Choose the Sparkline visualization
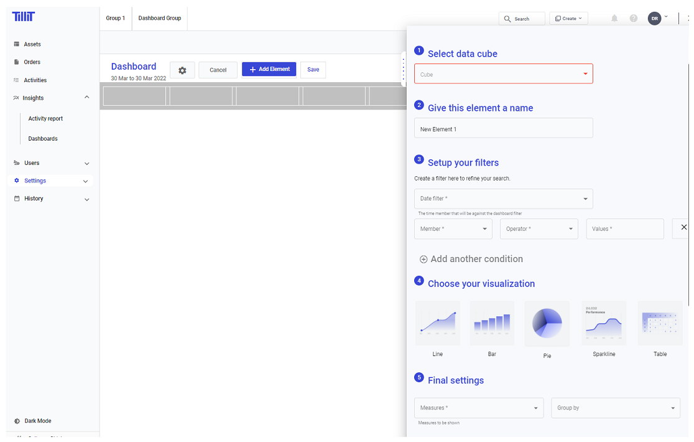The height and width of the screenshot is (442, 694). coord(604,323)
